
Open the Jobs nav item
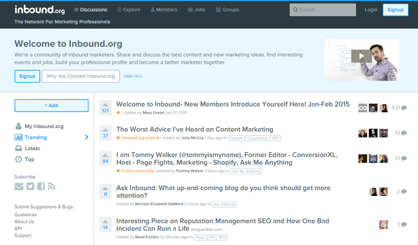tap(197, 10)
